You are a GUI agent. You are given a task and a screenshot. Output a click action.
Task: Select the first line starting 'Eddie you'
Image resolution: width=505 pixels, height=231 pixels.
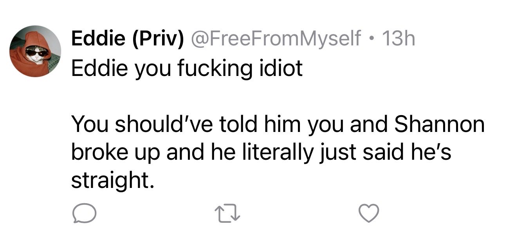point(187,69)
